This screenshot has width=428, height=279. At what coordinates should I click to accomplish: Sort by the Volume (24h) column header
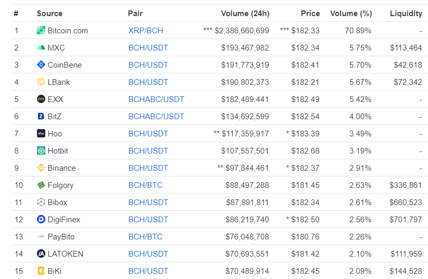pyautogui.click(x=245, y=14)
